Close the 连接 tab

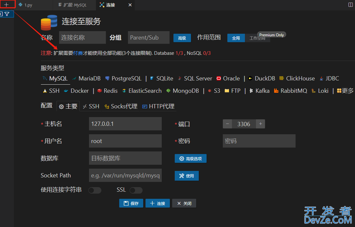[130, 5]
